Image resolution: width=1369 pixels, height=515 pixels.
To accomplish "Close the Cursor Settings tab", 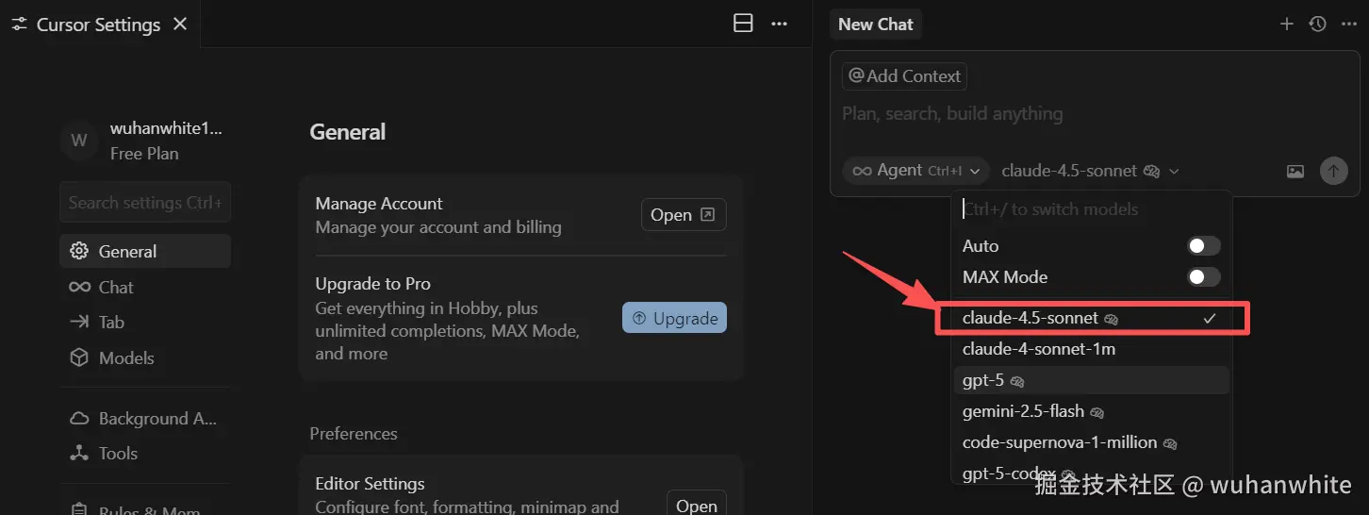I will (180, 24).
